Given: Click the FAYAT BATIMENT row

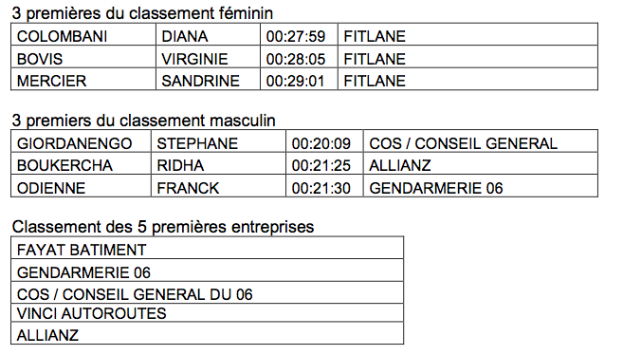Looking at the screenshot, I should pos(207,248).
